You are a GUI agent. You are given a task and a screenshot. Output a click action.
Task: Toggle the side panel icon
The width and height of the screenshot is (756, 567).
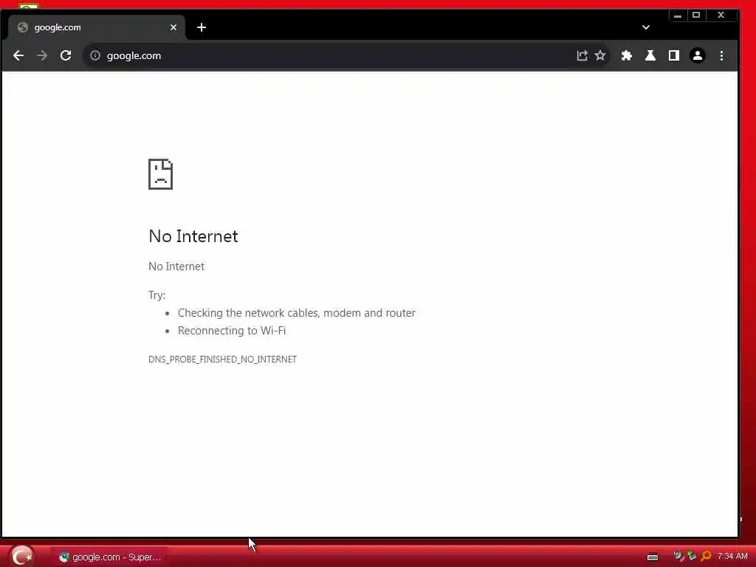coord(673,55)
